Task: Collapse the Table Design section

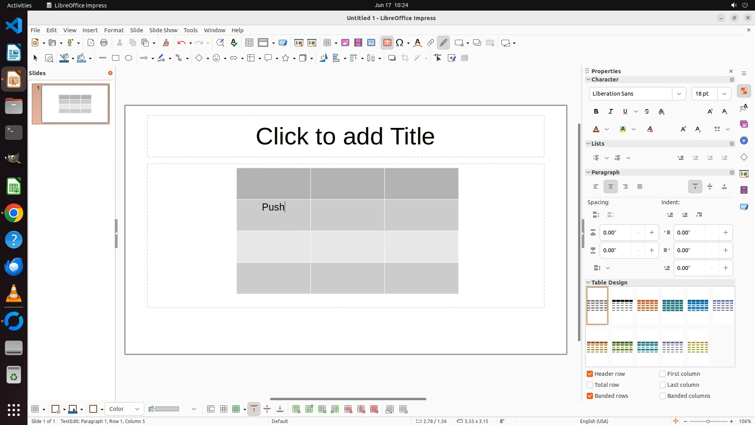Action: 589,283
